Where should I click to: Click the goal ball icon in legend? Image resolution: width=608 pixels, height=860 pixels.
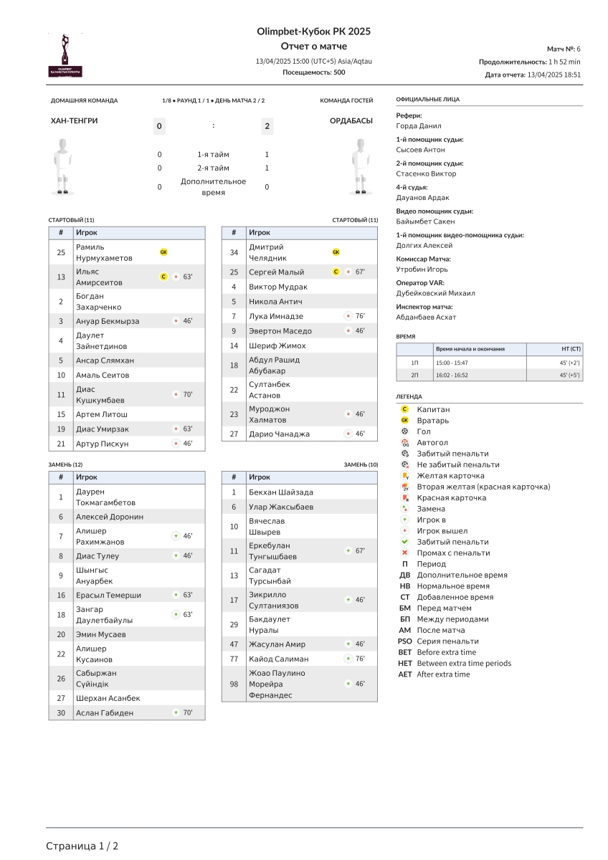[x=404, y=431]
